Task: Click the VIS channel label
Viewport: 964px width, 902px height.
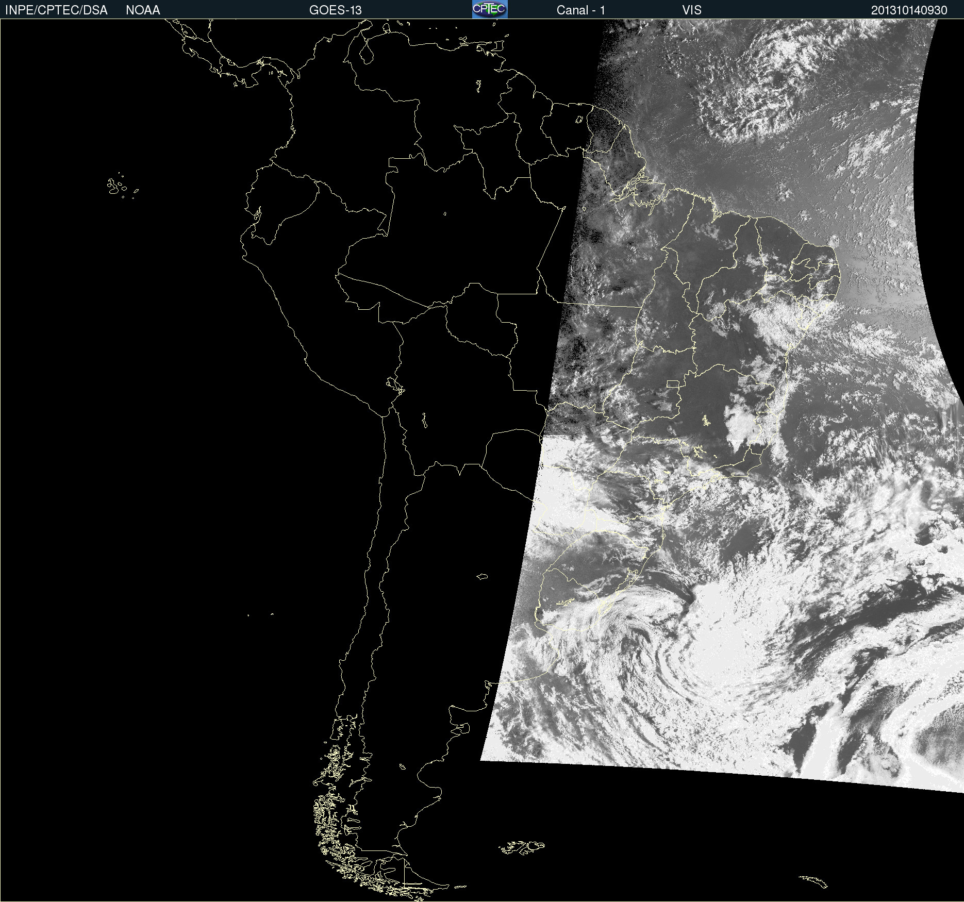Action: pos(692,10)
